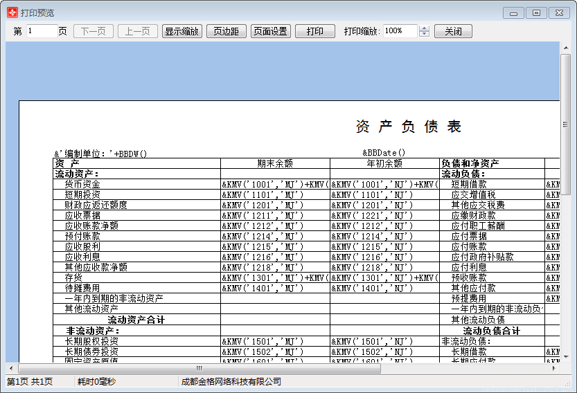The image size is (577, 393).
Task: Click the 货币资金 row in the table
Action: pyautogui.click(x=82, y=185)
